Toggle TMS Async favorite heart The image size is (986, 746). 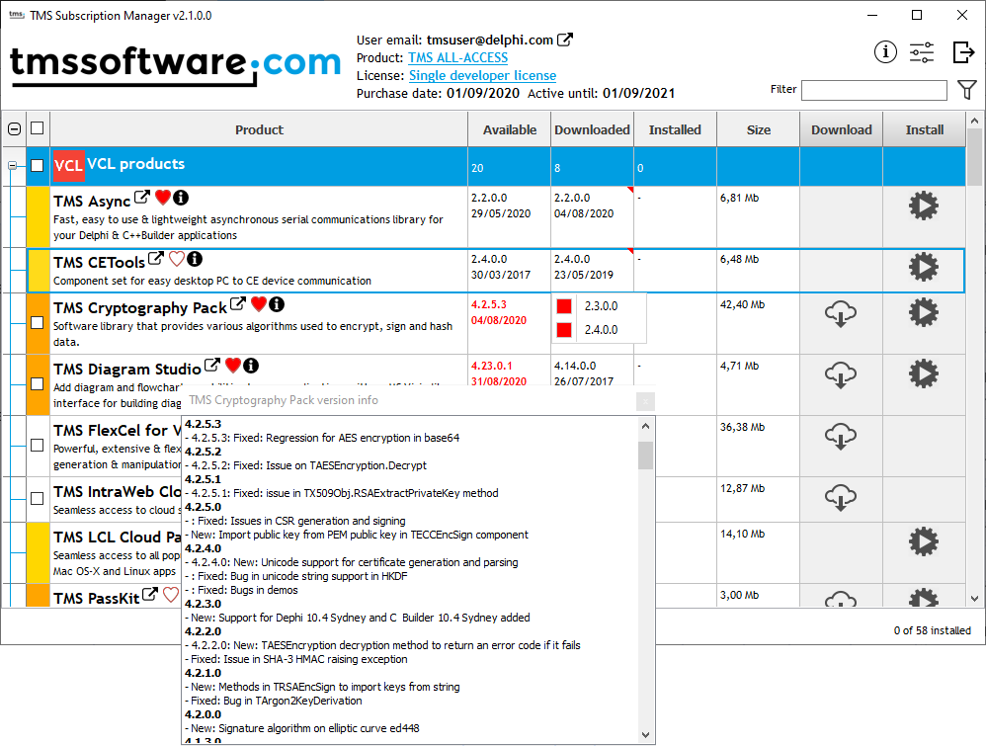tap(163, 198)
